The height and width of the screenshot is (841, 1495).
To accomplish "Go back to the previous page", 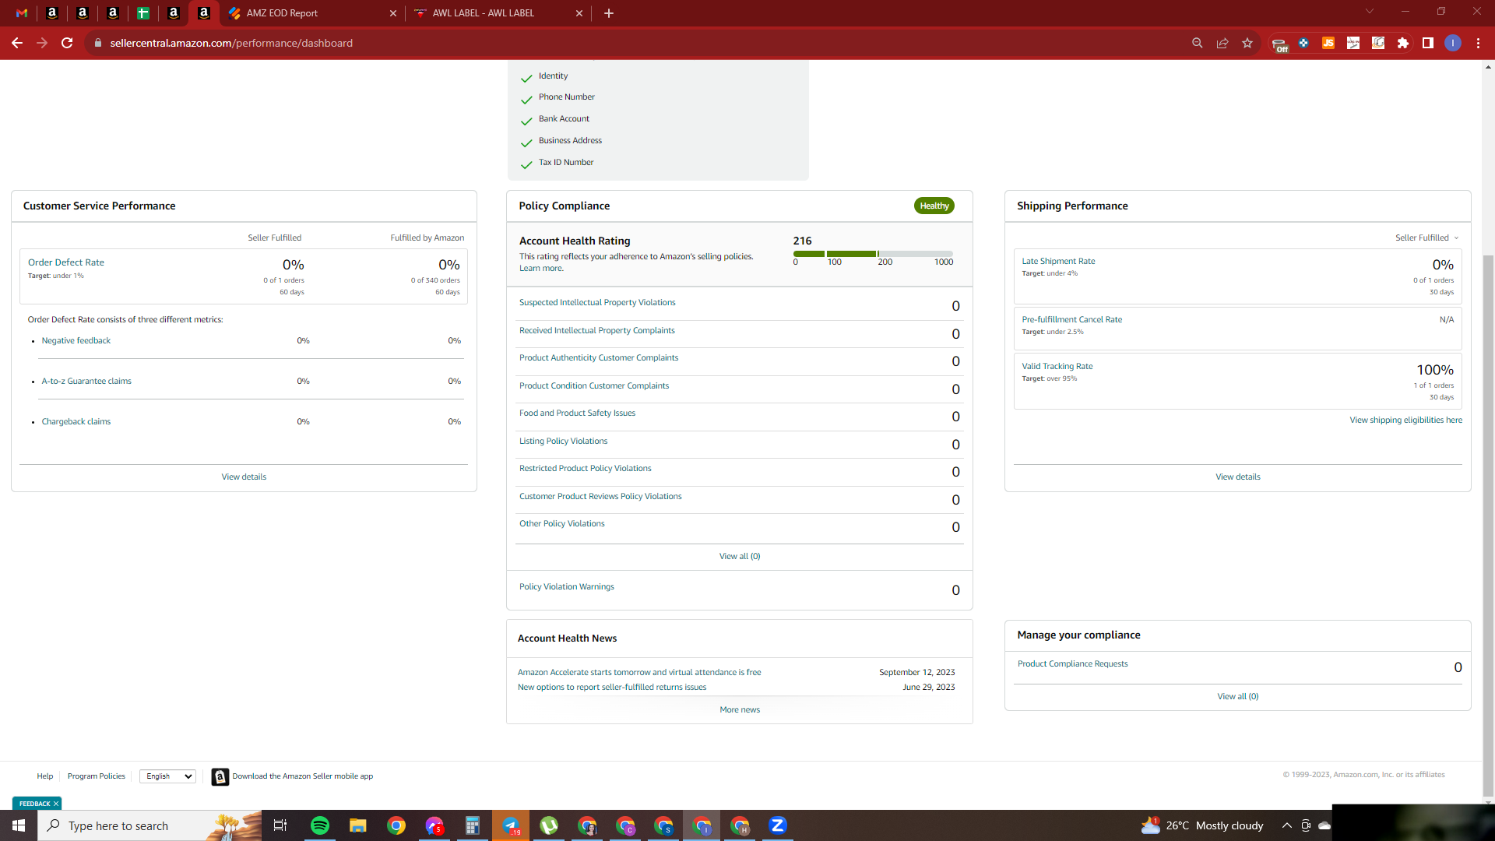I will coord(17,43).
